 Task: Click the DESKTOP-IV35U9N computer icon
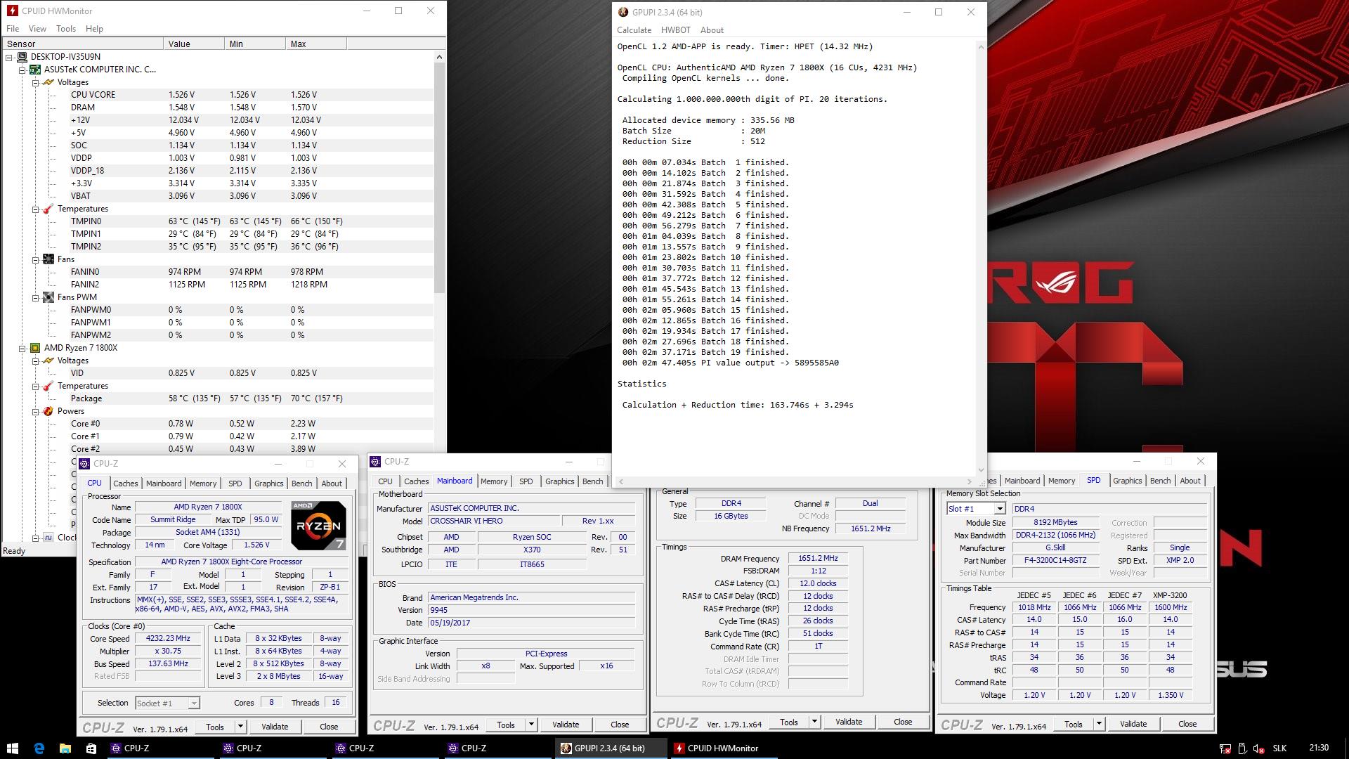click(x=22, y=57)
